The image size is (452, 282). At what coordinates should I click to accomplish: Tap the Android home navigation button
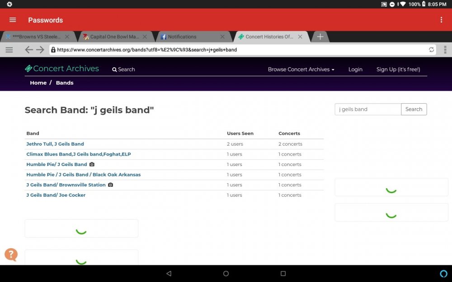pyautogui.click(x=226, y=273)
